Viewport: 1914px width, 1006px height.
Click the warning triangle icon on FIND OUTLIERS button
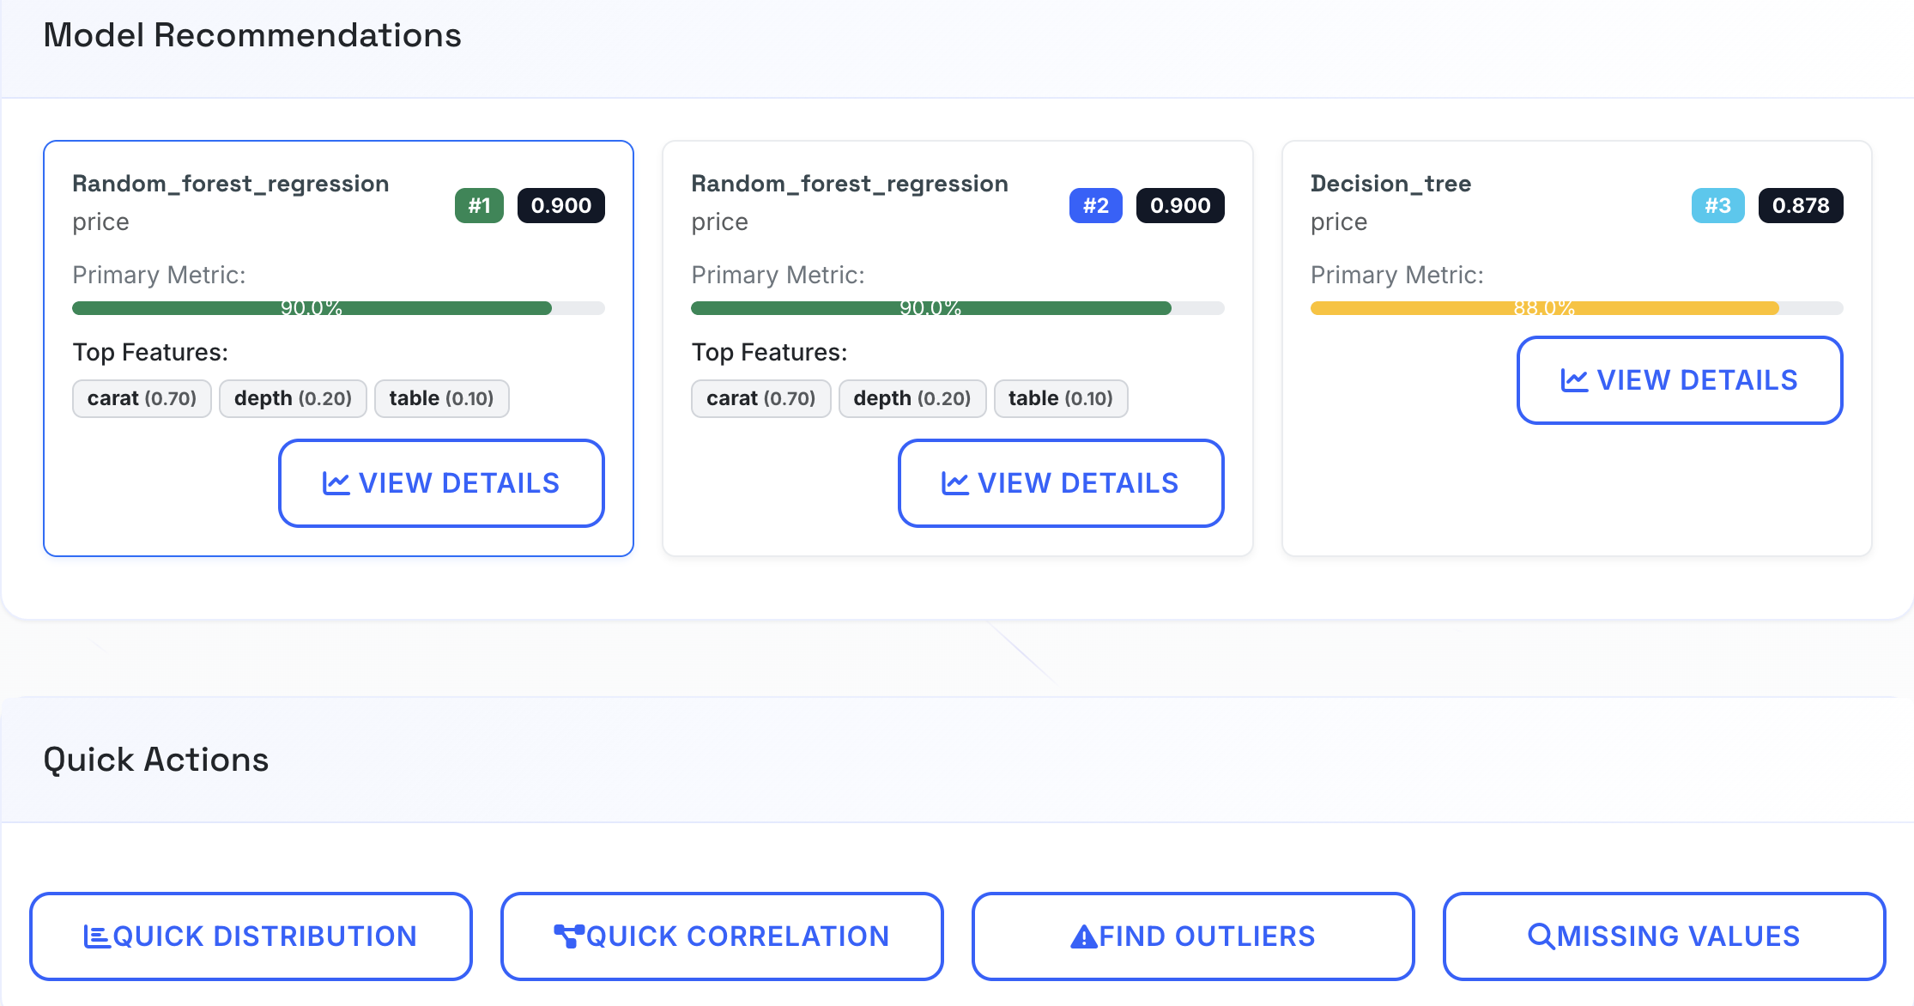(x=1082, y=936)
